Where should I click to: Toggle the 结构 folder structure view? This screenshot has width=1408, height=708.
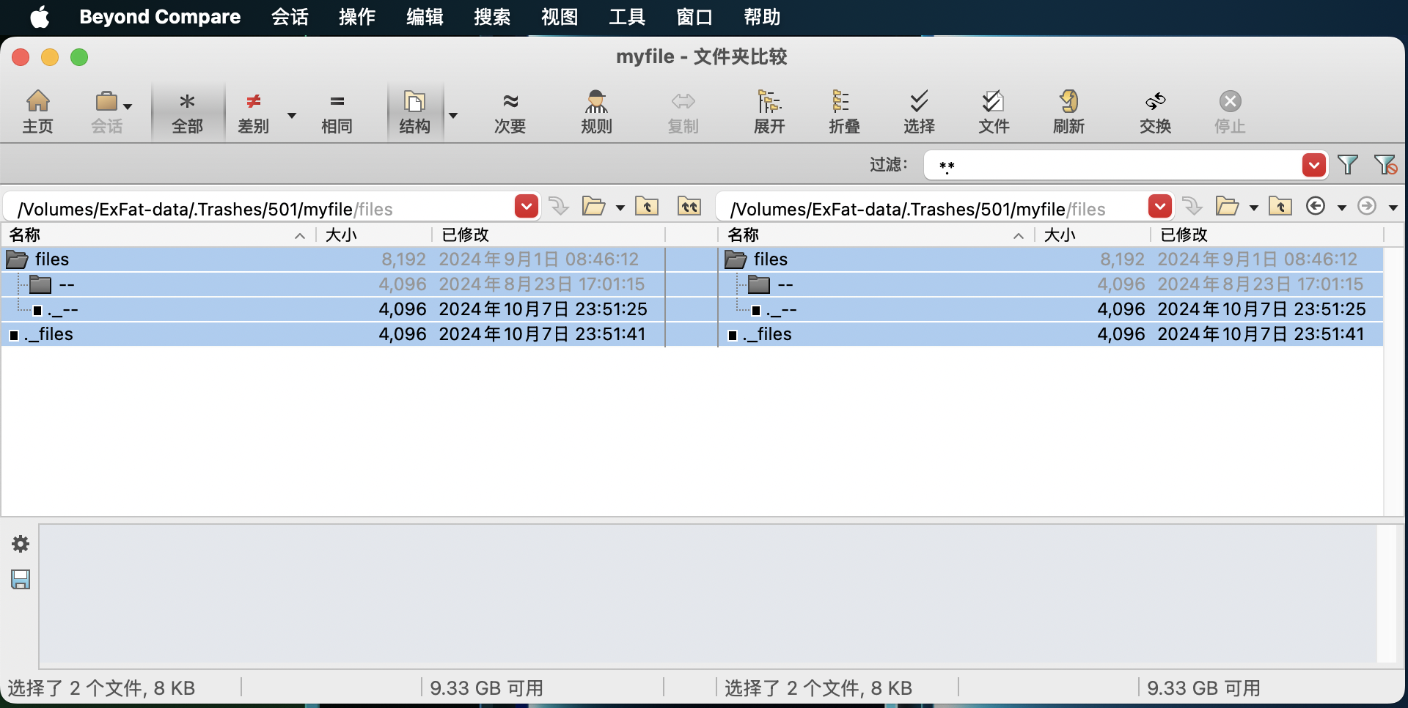[414, 111]
